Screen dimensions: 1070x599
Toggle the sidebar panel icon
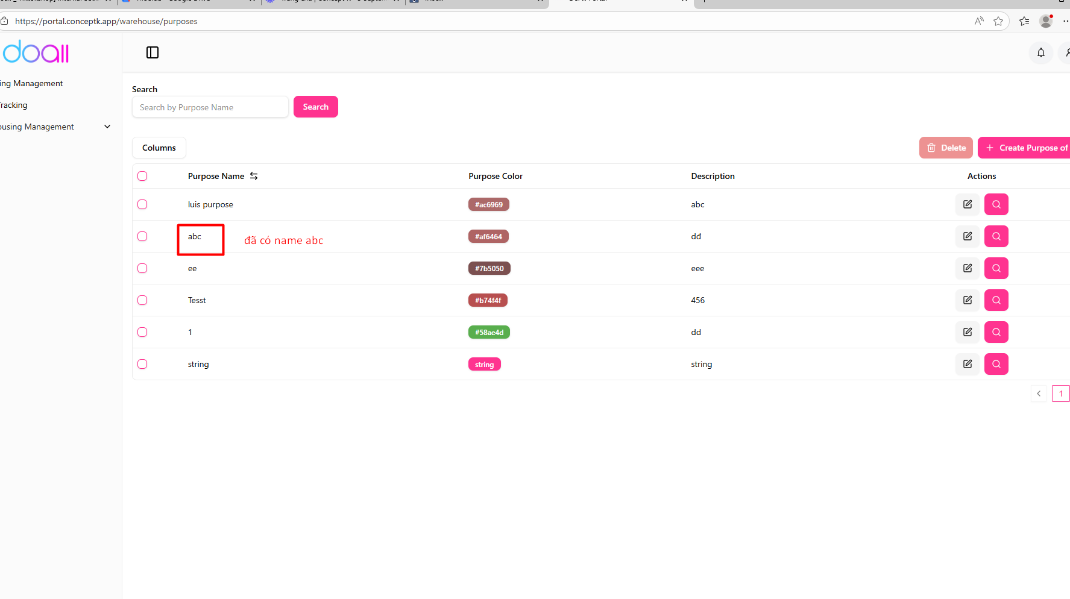(153, 52)
